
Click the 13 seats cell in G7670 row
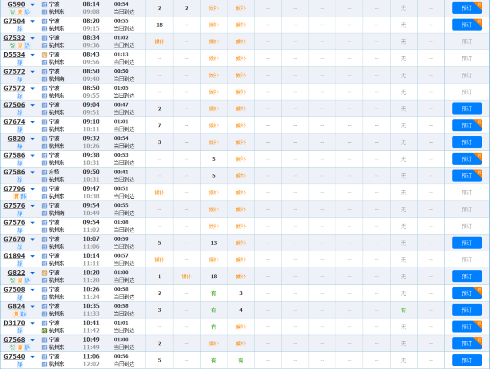tap(214, 243)
